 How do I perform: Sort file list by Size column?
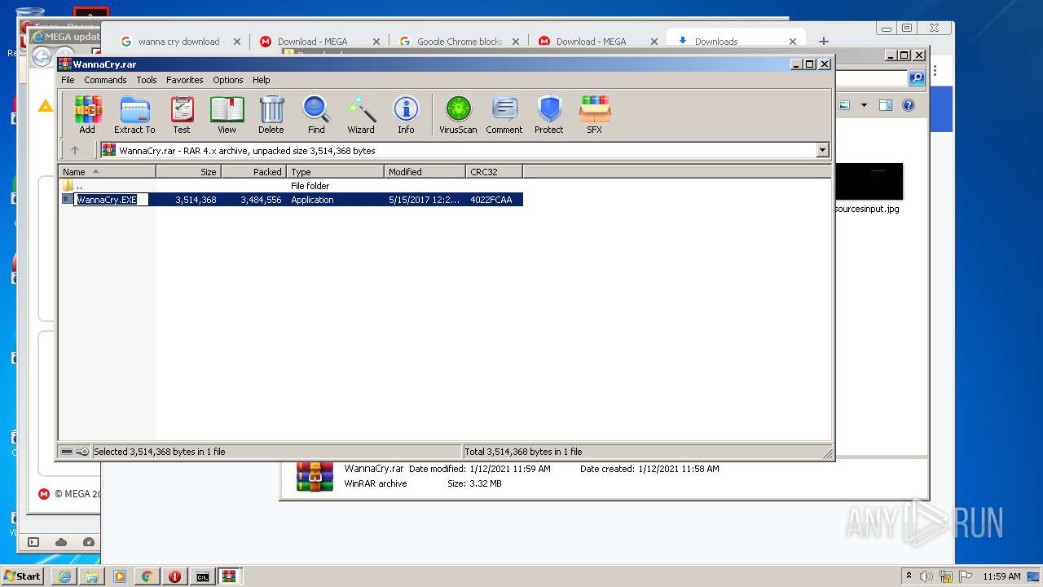(188, 172)
